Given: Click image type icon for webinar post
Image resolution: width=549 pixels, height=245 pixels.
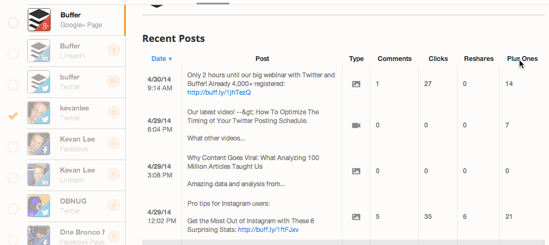Looking at the screenshot, I should click(356, 84).
